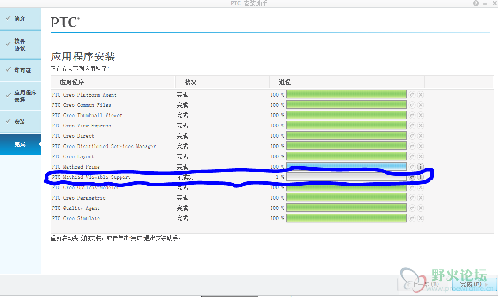
Task: Click retry icon for PTC Creo Common Files
Action: click(x=412, y=105)
